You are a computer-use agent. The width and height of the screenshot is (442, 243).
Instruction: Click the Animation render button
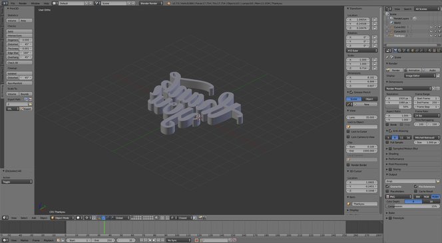click(x=413, y=70)
